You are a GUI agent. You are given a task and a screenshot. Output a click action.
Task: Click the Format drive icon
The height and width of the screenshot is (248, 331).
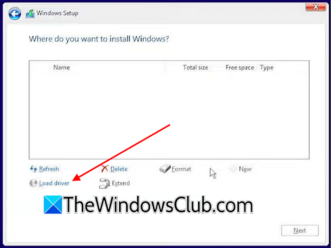tap(165, 169)
